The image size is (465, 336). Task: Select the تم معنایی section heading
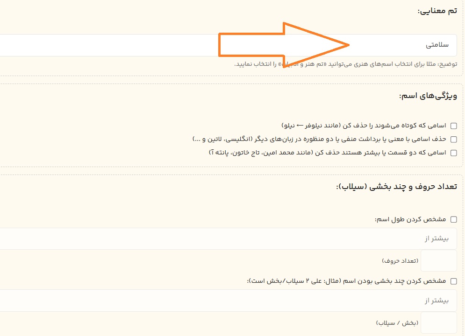437,11
